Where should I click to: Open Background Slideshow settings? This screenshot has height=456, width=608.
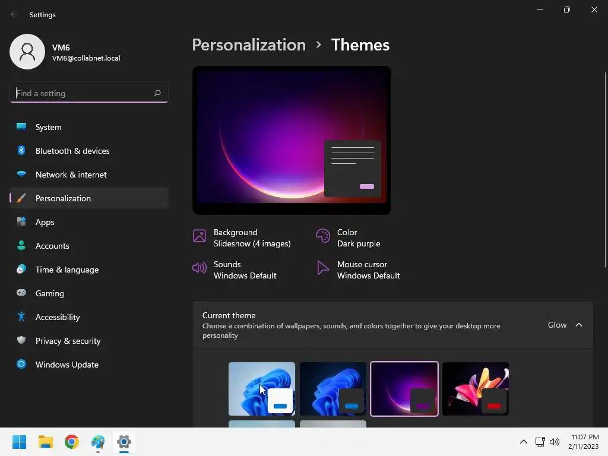pyautogui.click(x=242, y=237)
